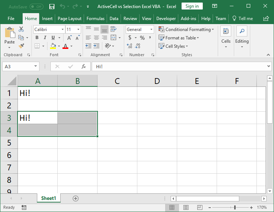Select the Format Painter brush
This screenshot has height=212, width=274.
pyautogui.click(x=21, y=46)
